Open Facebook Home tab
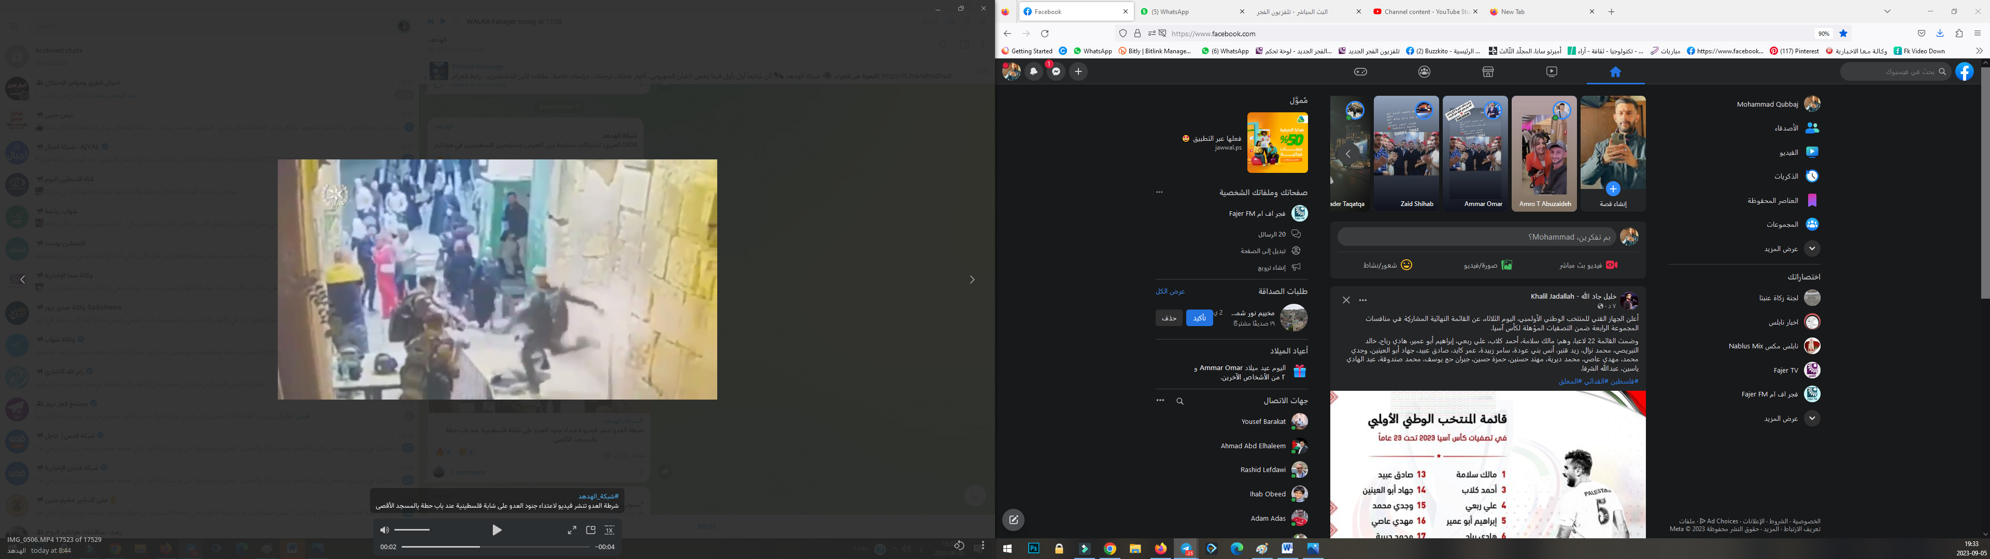 [x=1615, y=72]
